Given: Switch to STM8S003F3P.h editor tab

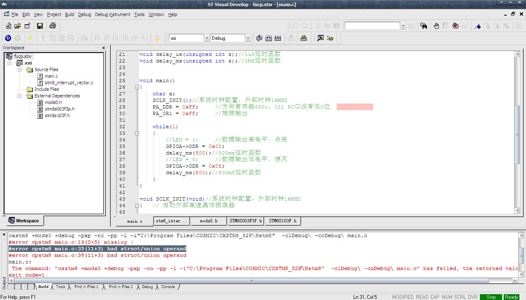Looking at the screenshot, I should coord(246,221).
